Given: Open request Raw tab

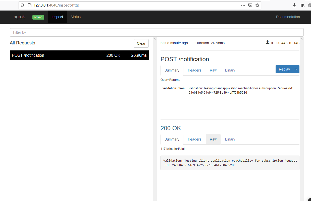Looking at the screenshot, I should click(213, 70).
